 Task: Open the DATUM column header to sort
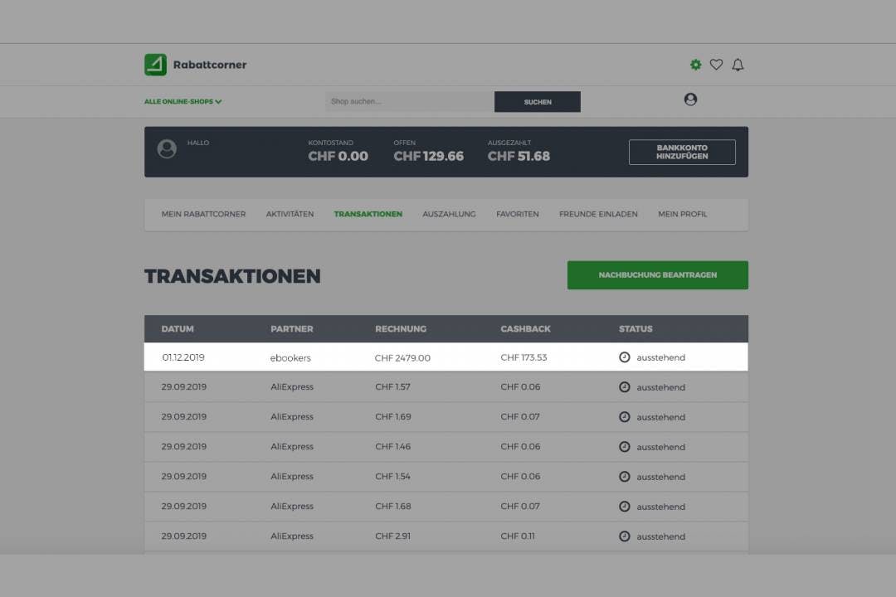click(x=177, y=328)
